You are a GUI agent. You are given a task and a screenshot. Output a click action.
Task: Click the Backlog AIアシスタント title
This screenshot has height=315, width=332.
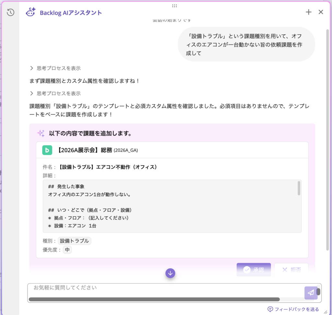click(x=71, y=13)
